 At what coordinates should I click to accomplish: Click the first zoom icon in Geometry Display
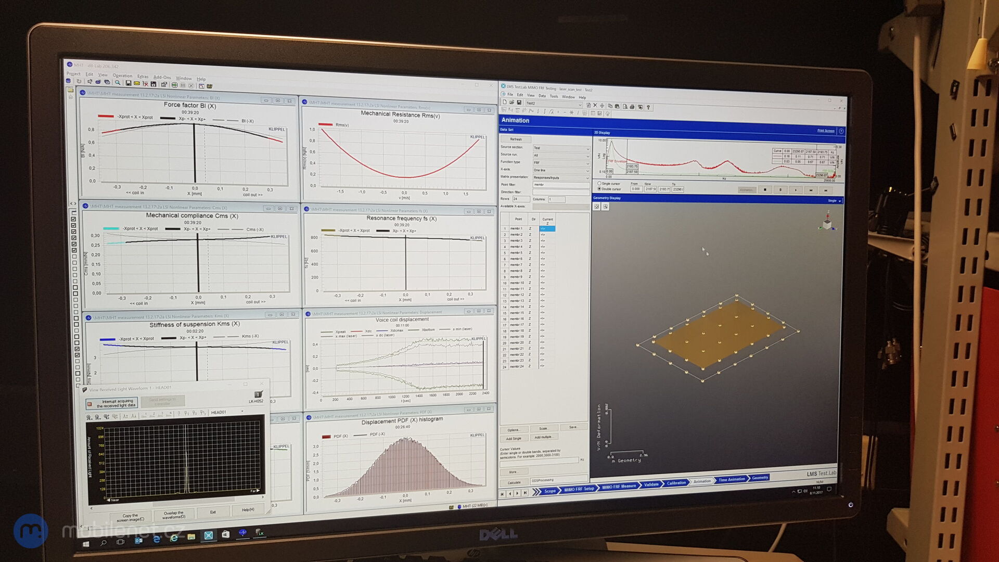point(597,207)
